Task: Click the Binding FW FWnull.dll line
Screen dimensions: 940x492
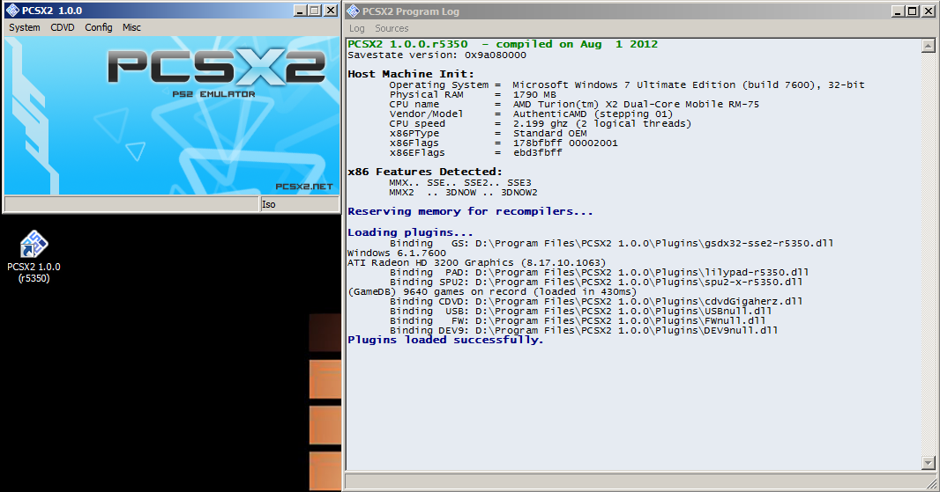Action: click(578, 321)
